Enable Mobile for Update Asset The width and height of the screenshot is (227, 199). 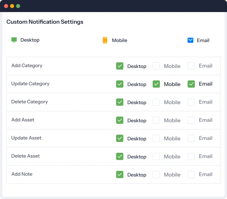156,138
